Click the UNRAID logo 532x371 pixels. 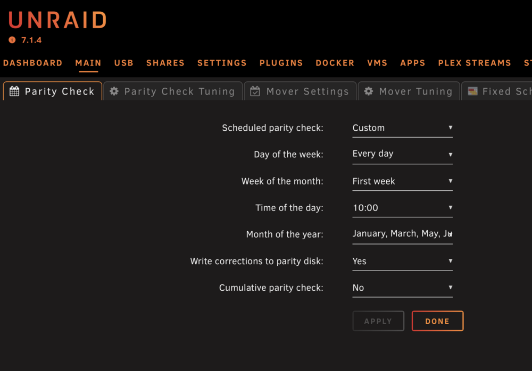(x=57, y=20)
